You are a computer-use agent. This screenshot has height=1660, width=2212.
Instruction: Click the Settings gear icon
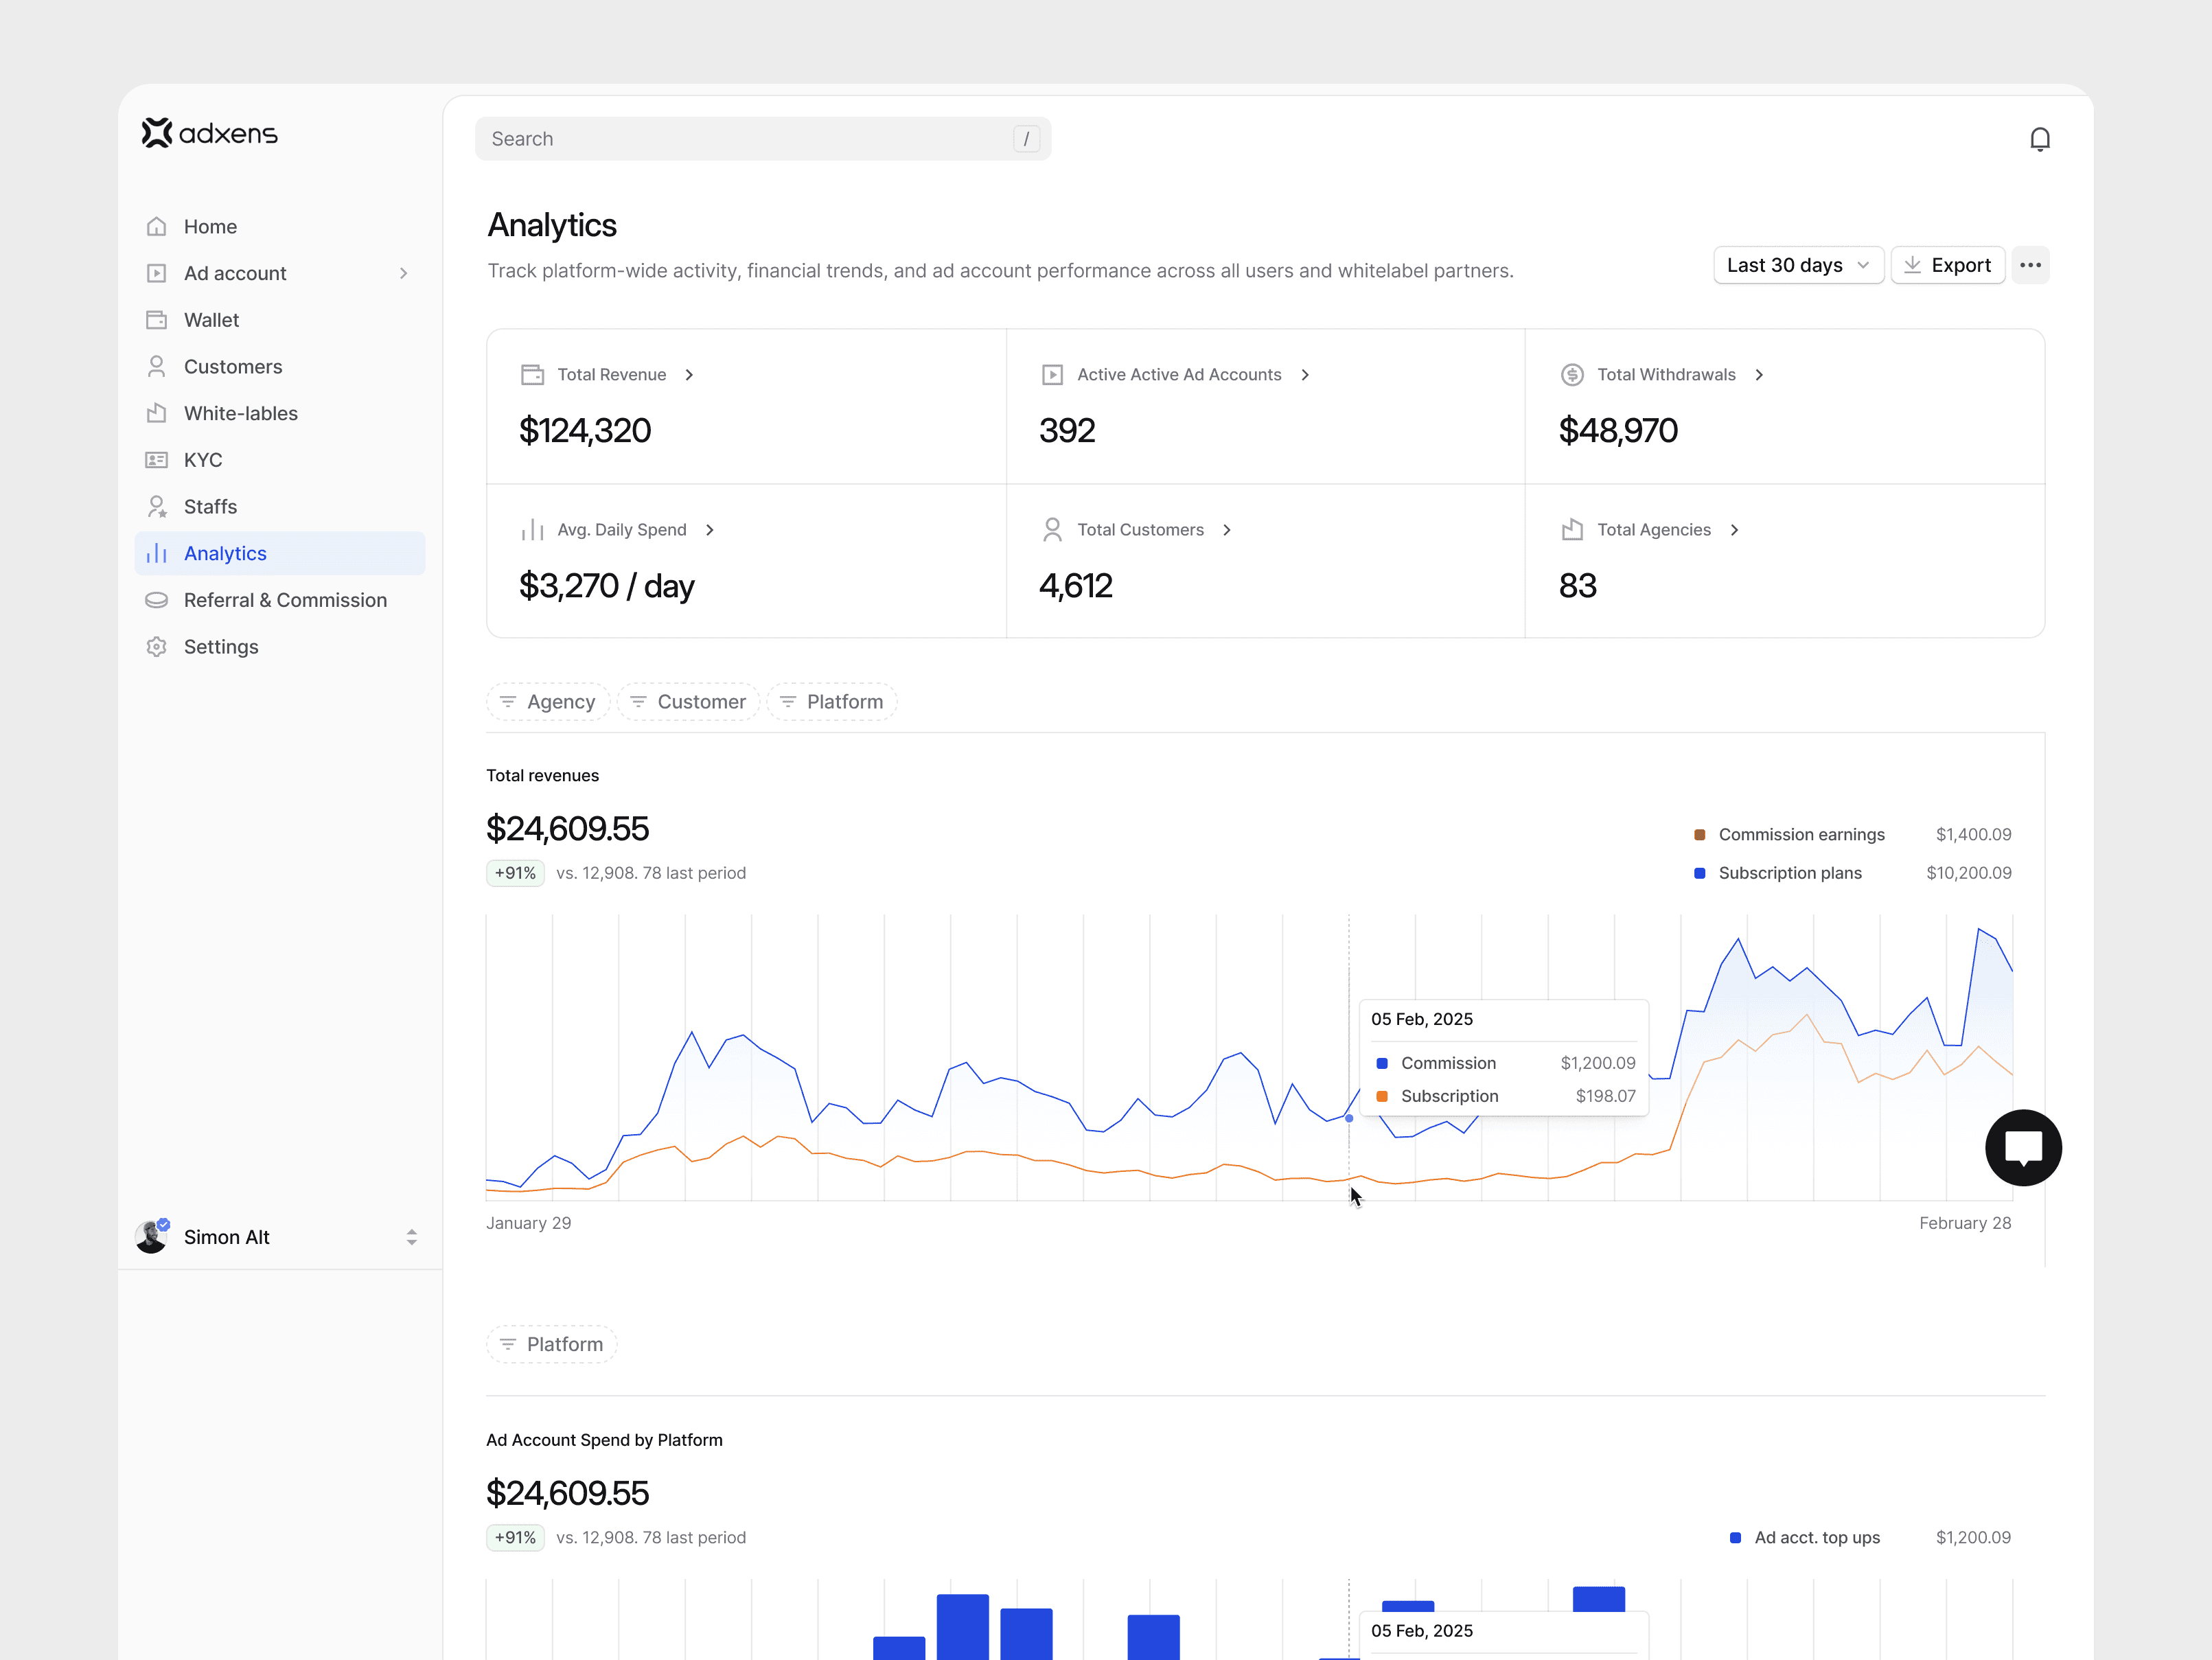(157, 647)
